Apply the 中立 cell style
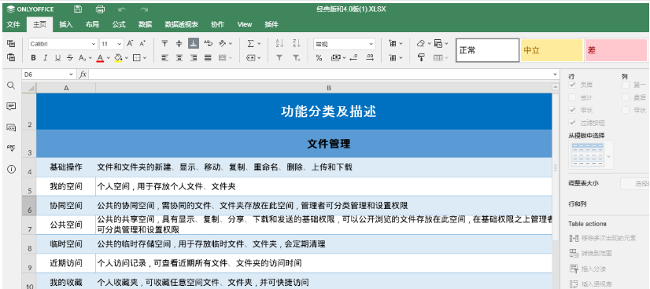Screen dimensions: 650x289 point(552,50)
